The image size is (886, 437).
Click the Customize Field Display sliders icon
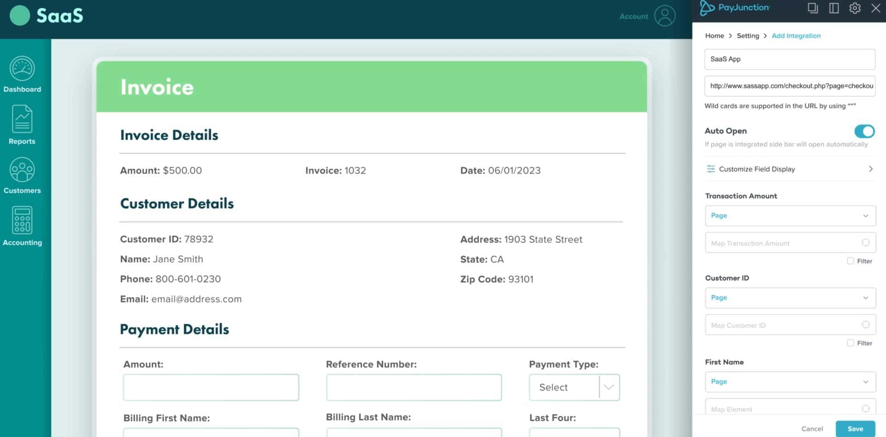pyautogui.click(x=711, y=169)
